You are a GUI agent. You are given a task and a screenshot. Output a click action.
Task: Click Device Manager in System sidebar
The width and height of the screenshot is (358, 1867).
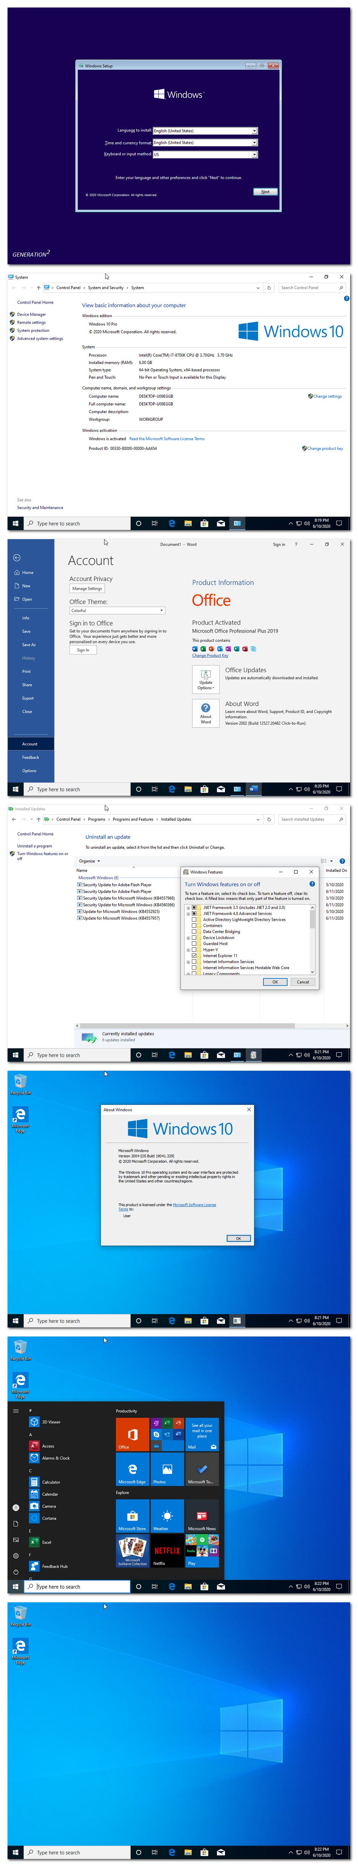pyautogui.click(x=31, y=314)
